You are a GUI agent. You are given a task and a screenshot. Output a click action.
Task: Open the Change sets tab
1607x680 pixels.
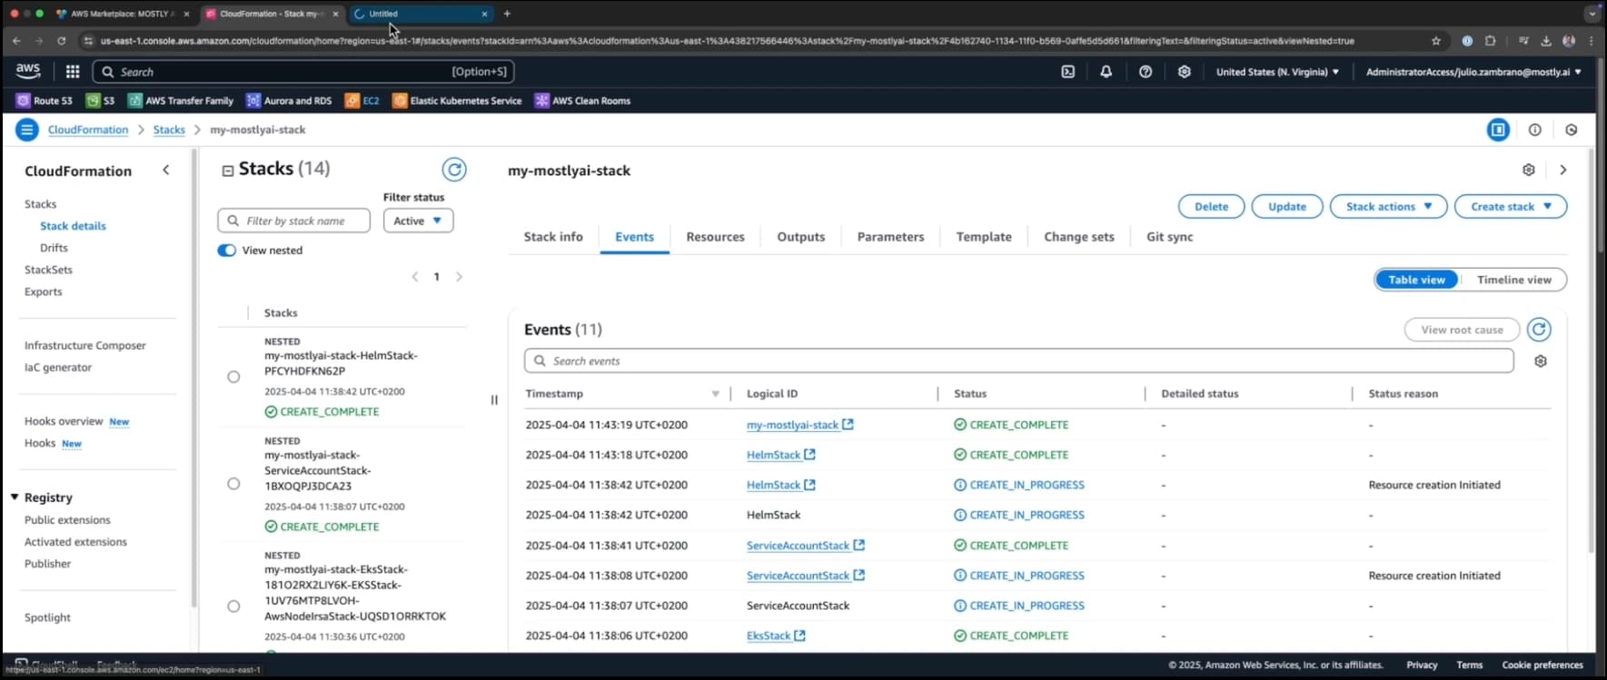point(1078,237)
